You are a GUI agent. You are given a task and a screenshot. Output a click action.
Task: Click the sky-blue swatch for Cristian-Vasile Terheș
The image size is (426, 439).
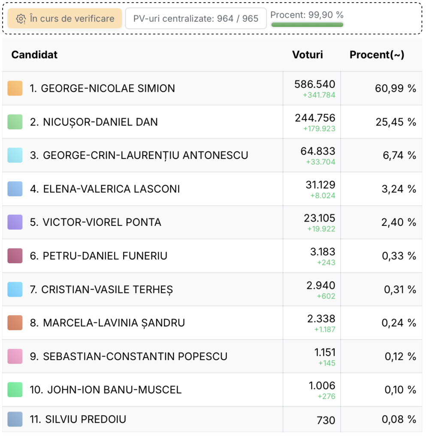(x=15, y=289)
